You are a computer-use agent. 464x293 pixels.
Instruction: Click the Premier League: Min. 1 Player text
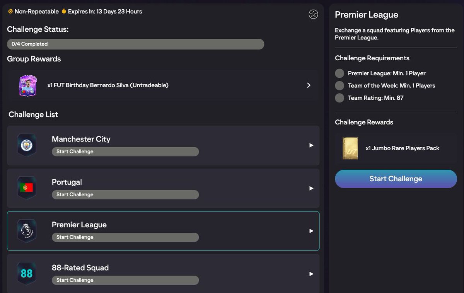[387, 73]
